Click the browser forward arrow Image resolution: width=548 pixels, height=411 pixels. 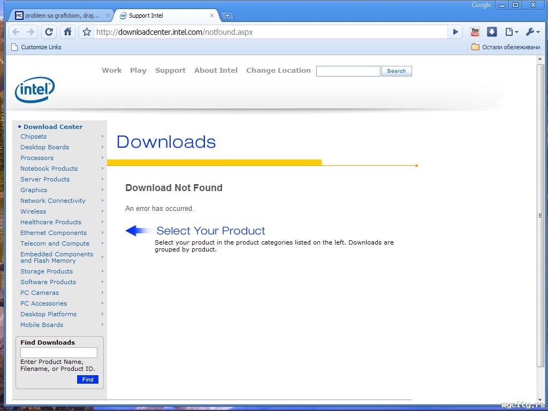[x=31, y=32]
